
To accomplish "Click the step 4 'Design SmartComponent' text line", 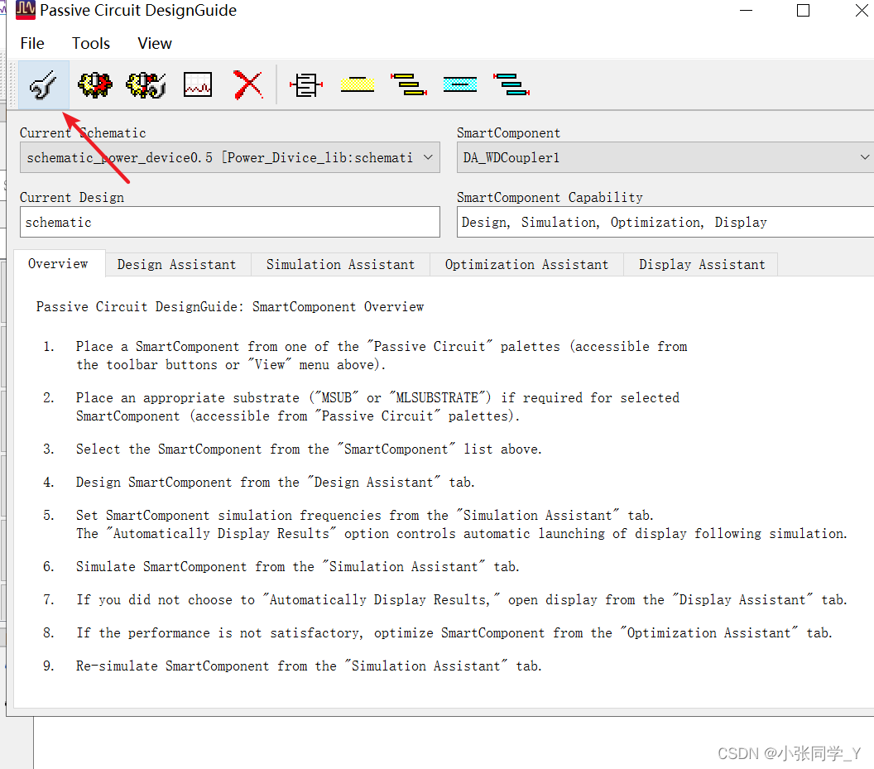I will [276, 483].
